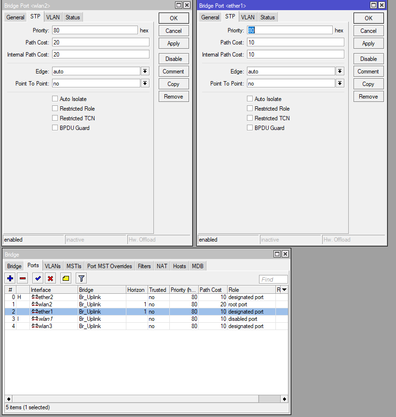Image resolution: width=396 pixels, height=417 pixels.
Task: Switch to VLANs tab in Bridge window
Action: 53,266
